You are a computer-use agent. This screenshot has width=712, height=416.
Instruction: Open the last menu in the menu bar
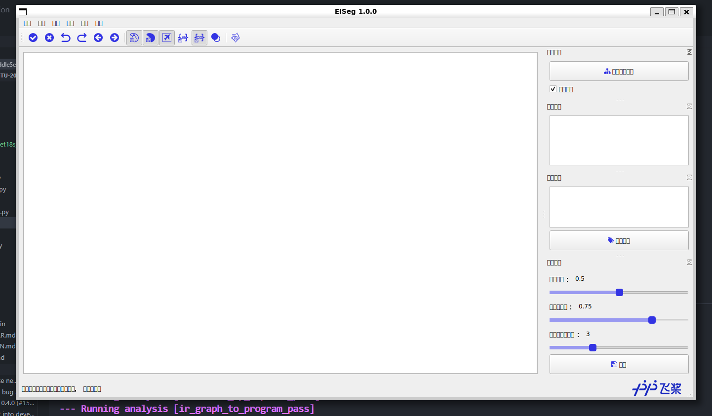pos(99,23)
